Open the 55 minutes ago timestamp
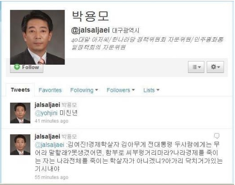 pos(52,177)
